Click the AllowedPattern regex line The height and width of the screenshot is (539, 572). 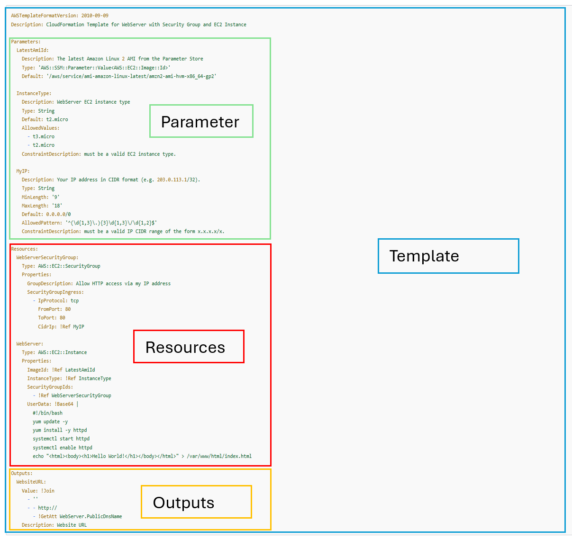89,223
